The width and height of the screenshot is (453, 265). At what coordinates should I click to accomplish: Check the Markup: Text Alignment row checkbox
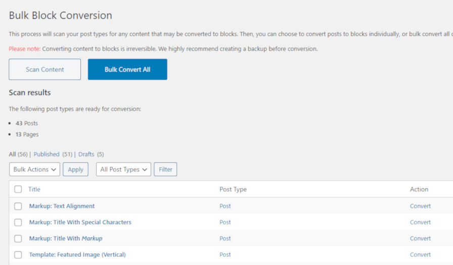[18, 206]
